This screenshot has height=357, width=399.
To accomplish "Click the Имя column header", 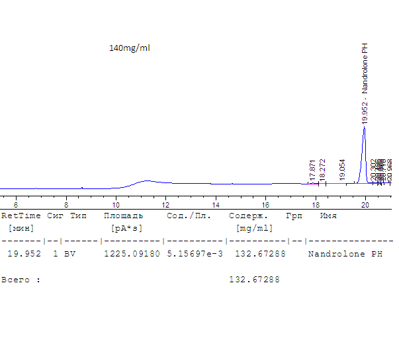I will (328, 216).
